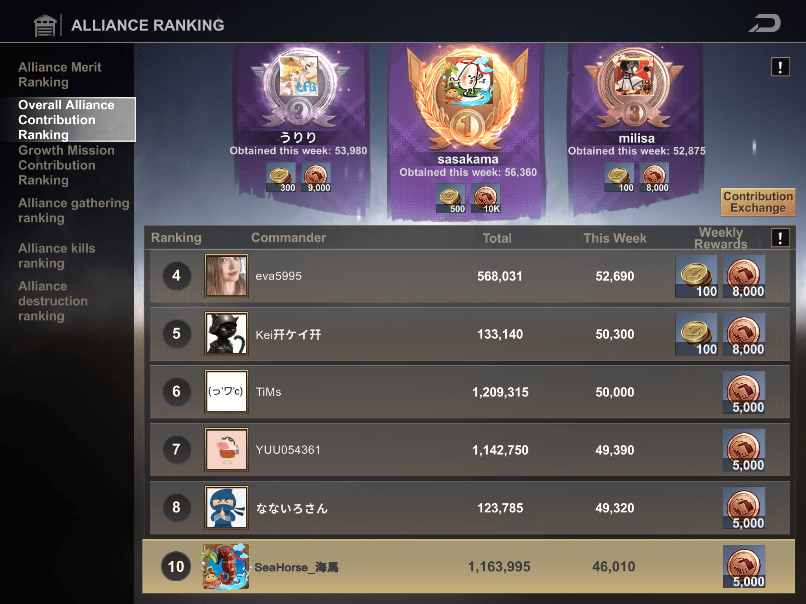The width and height of the screenshot is (806, 604).
Task: Click the back arrow icon
Action: (x=764, y=24)
